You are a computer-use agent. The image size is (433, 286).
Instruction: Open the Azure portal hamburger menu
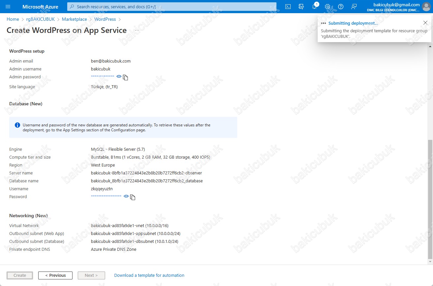click(8, 7)
